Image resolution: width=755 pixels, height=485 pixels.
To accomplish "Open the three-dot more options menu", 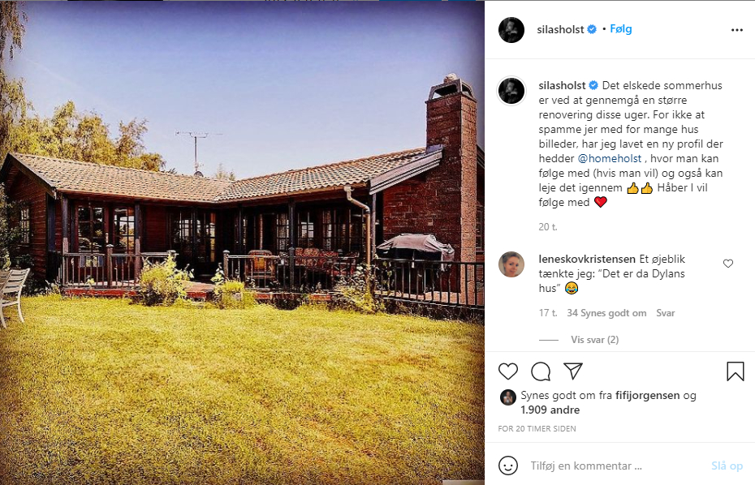I will 736,30.
